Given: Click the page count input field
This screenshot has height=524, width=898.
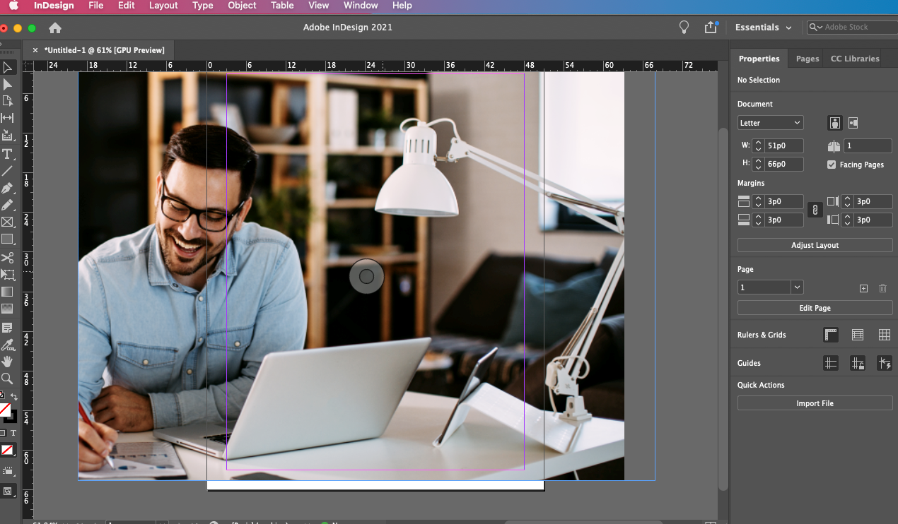Looking at the screenshot, I should [x=868, y=145].
